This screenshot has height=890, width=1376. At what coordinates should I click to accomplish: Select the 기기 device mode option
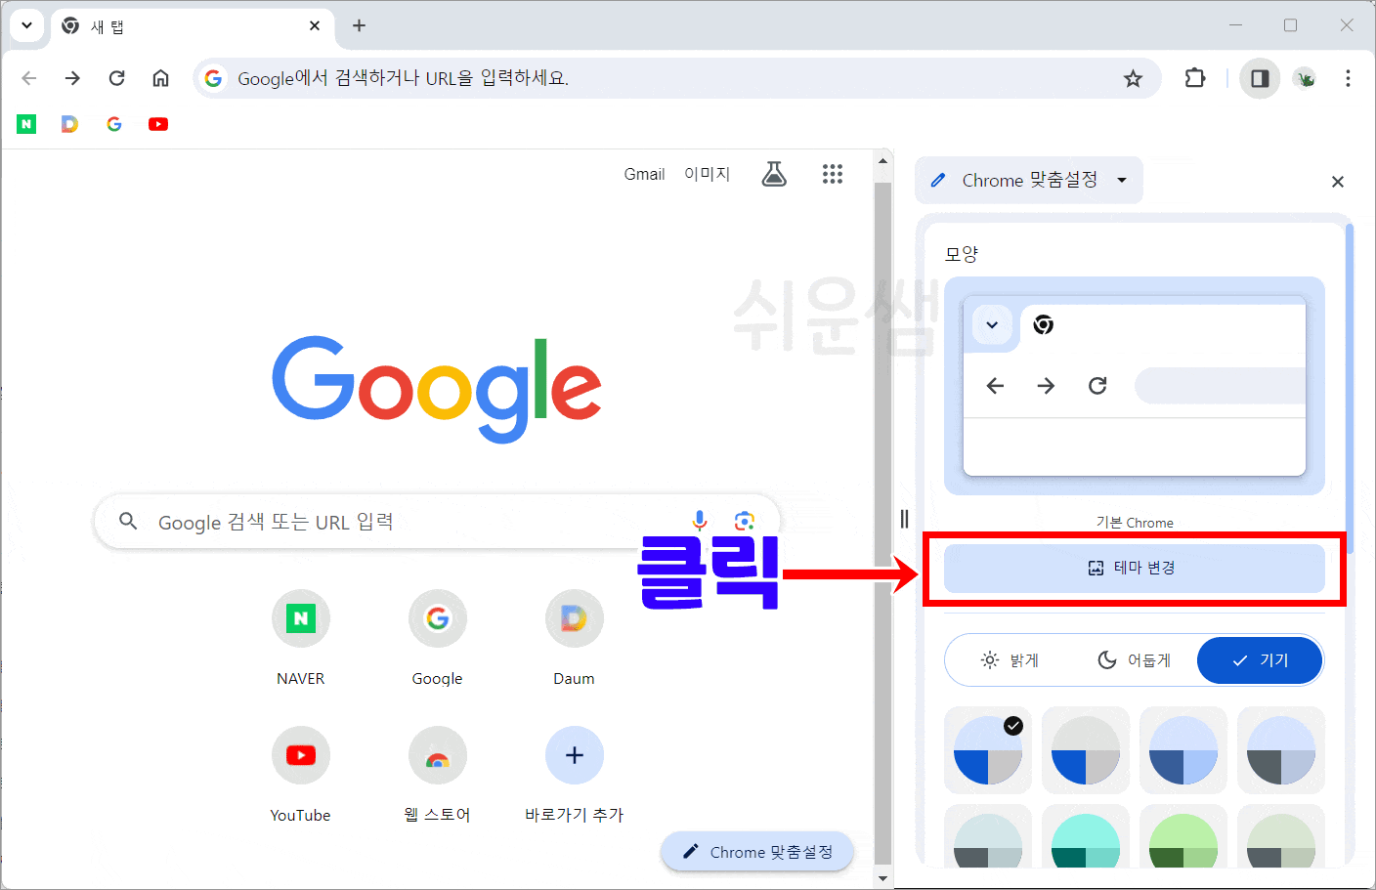1260,660
